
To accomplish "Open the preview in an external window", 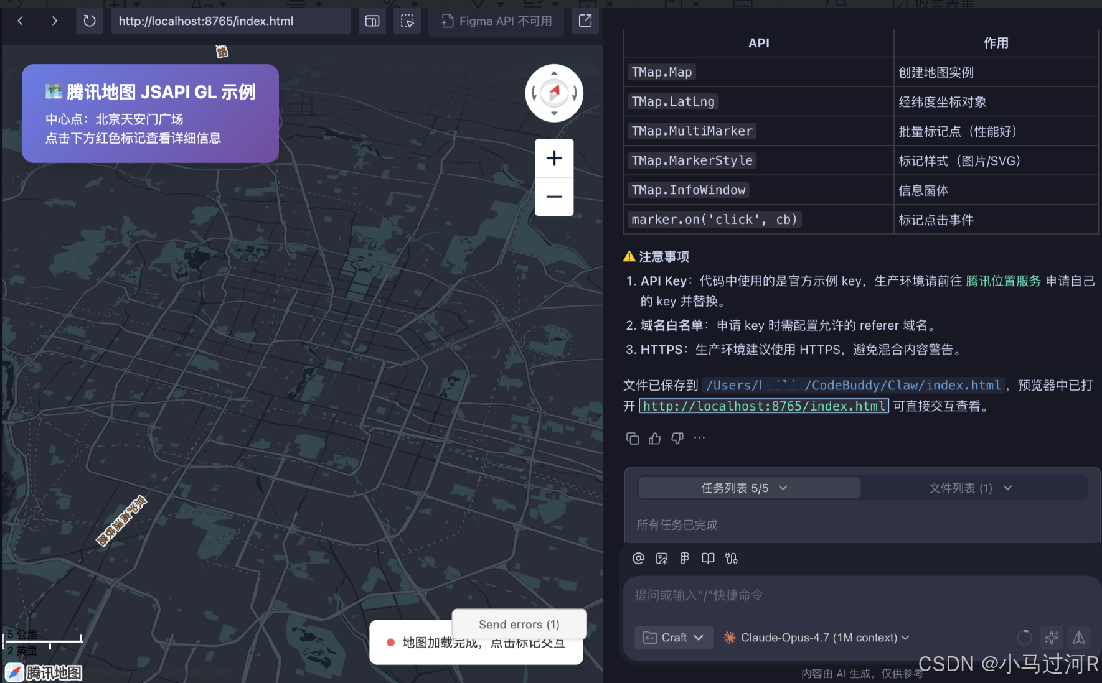I will pos(585,21).
